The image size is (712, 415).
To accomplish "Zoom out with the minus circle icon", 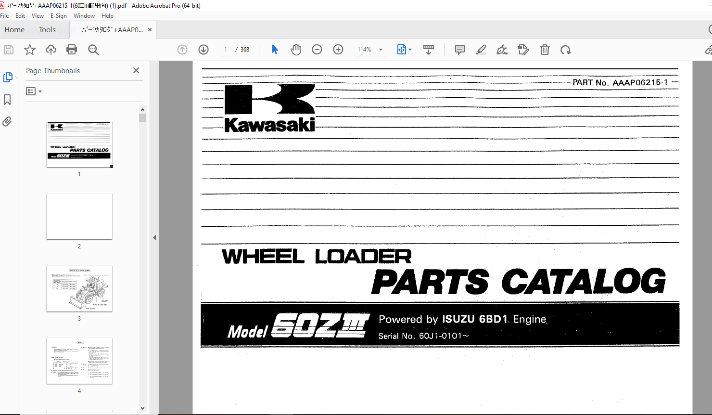I will 317,50.
